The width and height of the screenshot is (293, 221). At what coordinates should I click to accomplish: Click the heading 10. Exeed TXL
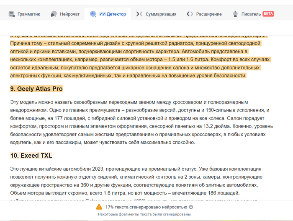point(31,156)
